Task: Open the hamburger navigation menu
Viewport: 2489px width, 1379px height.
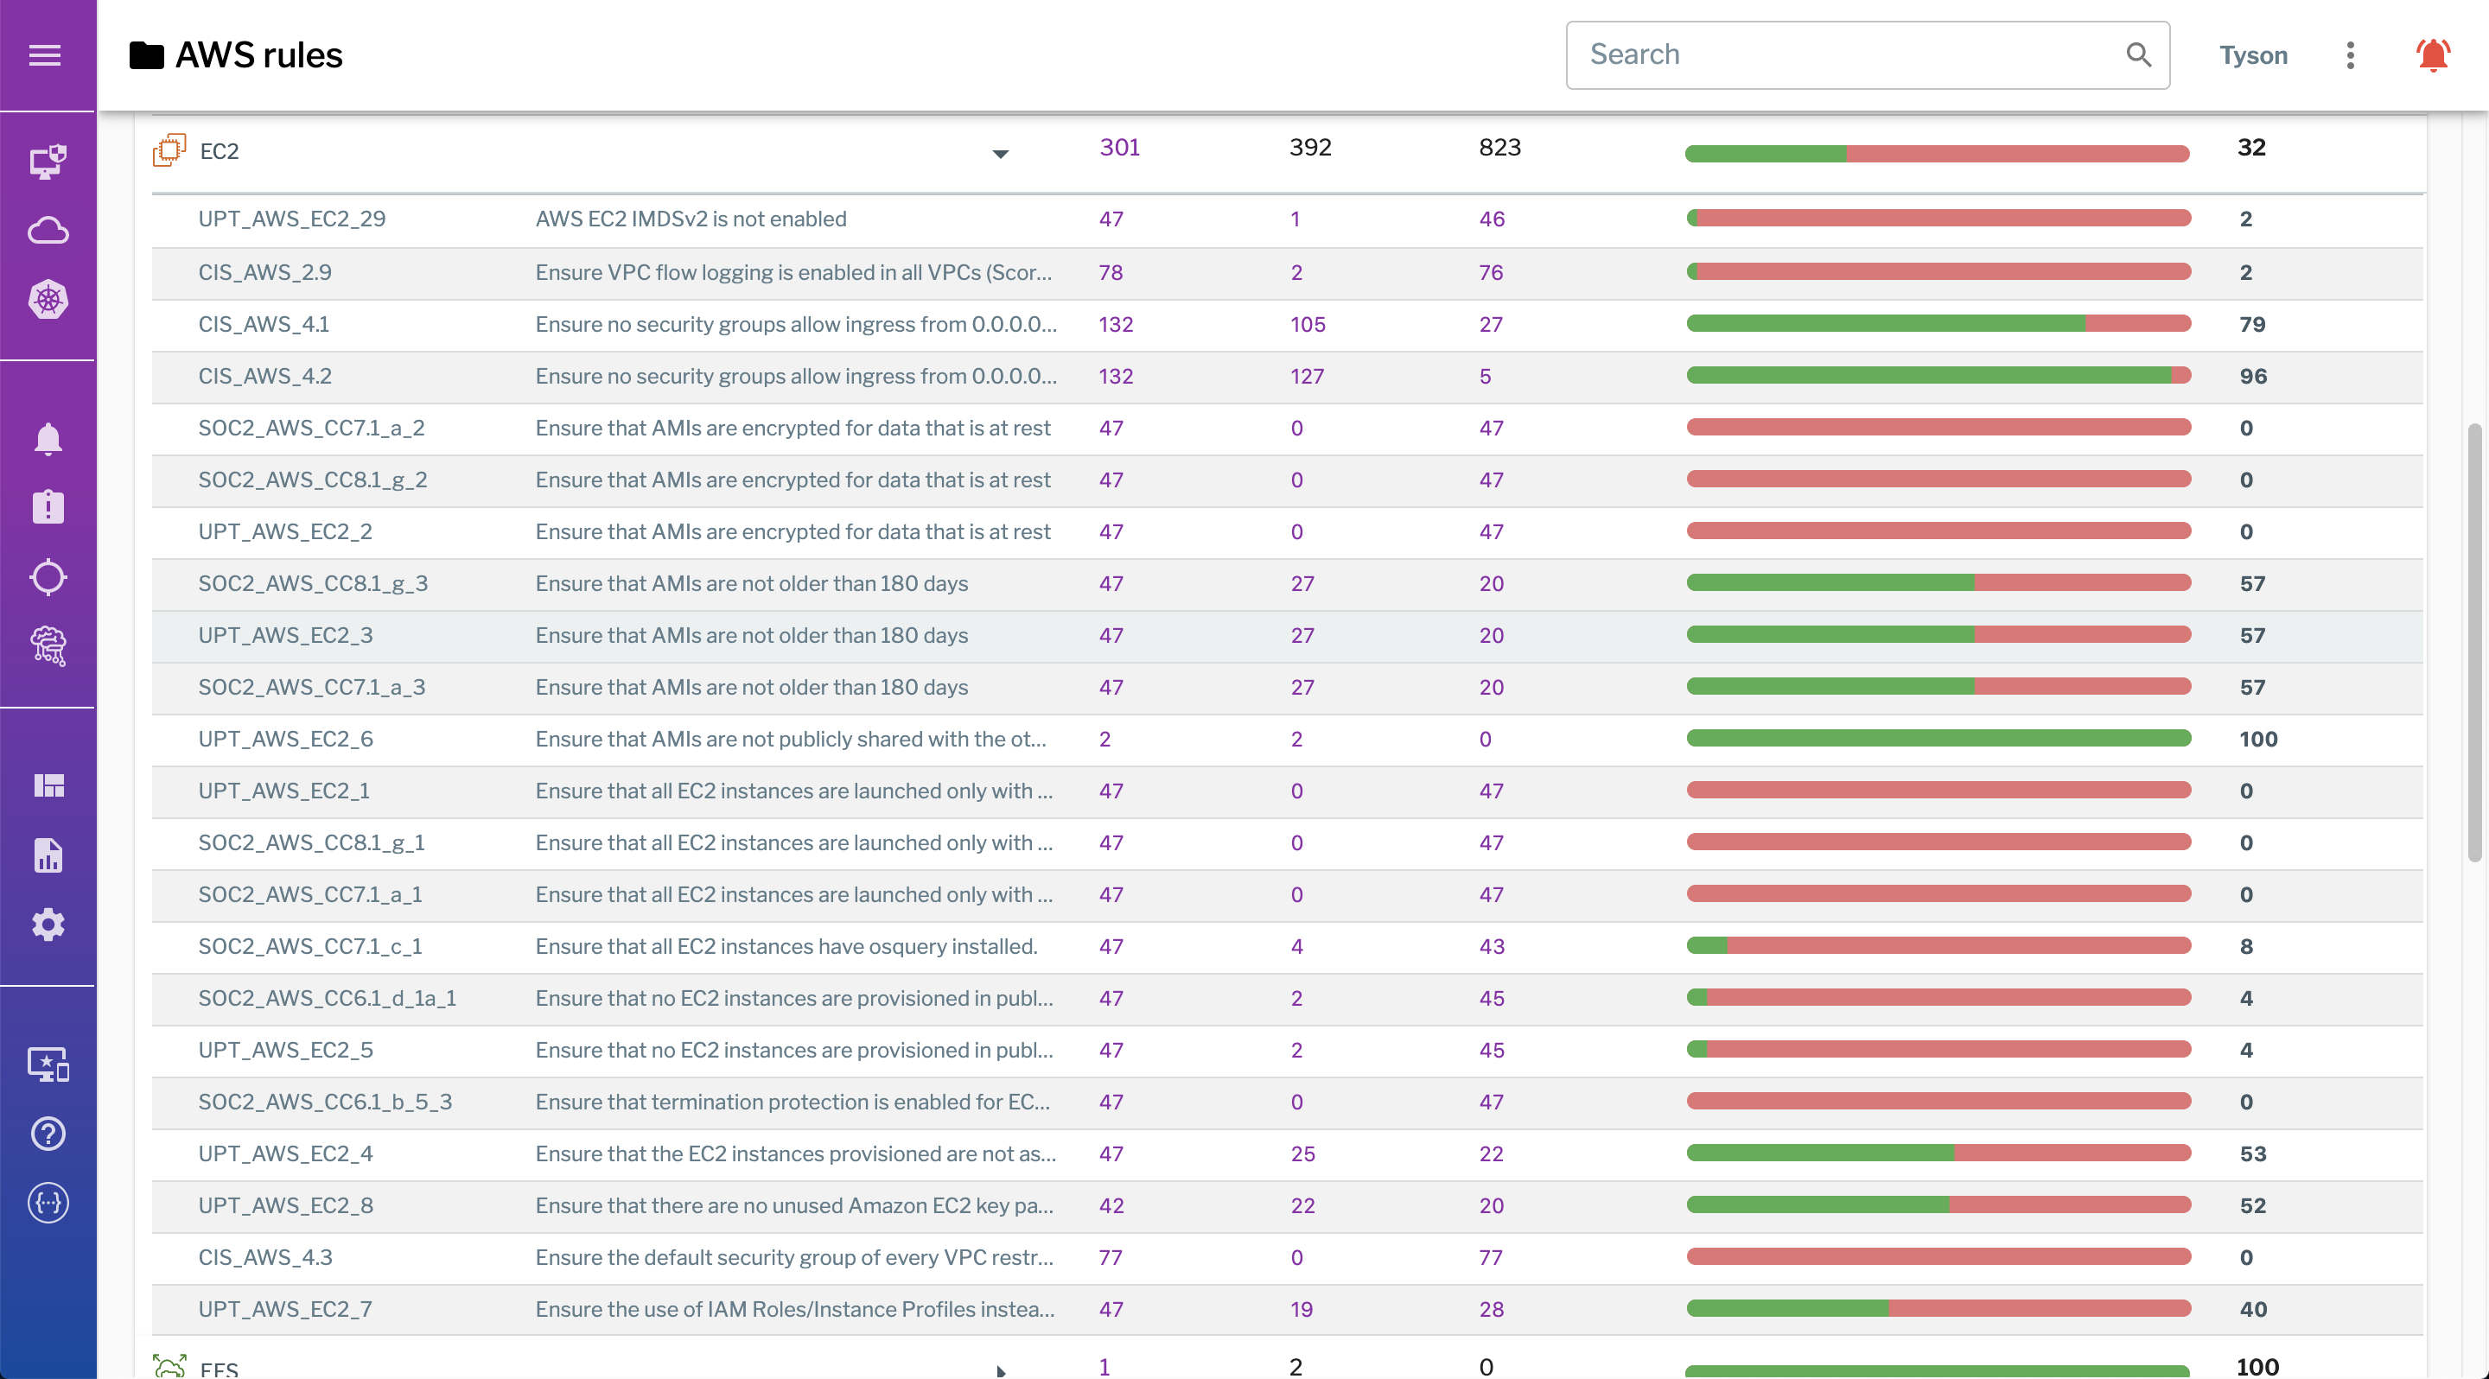Action: 46,55
